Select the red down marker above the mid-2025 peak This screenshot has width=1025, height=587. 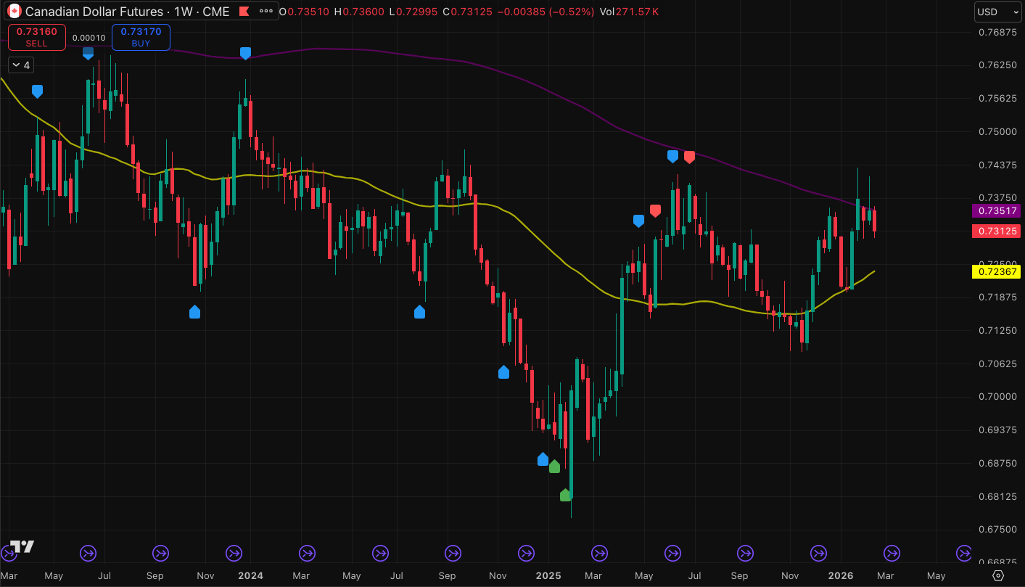point(689,157)
